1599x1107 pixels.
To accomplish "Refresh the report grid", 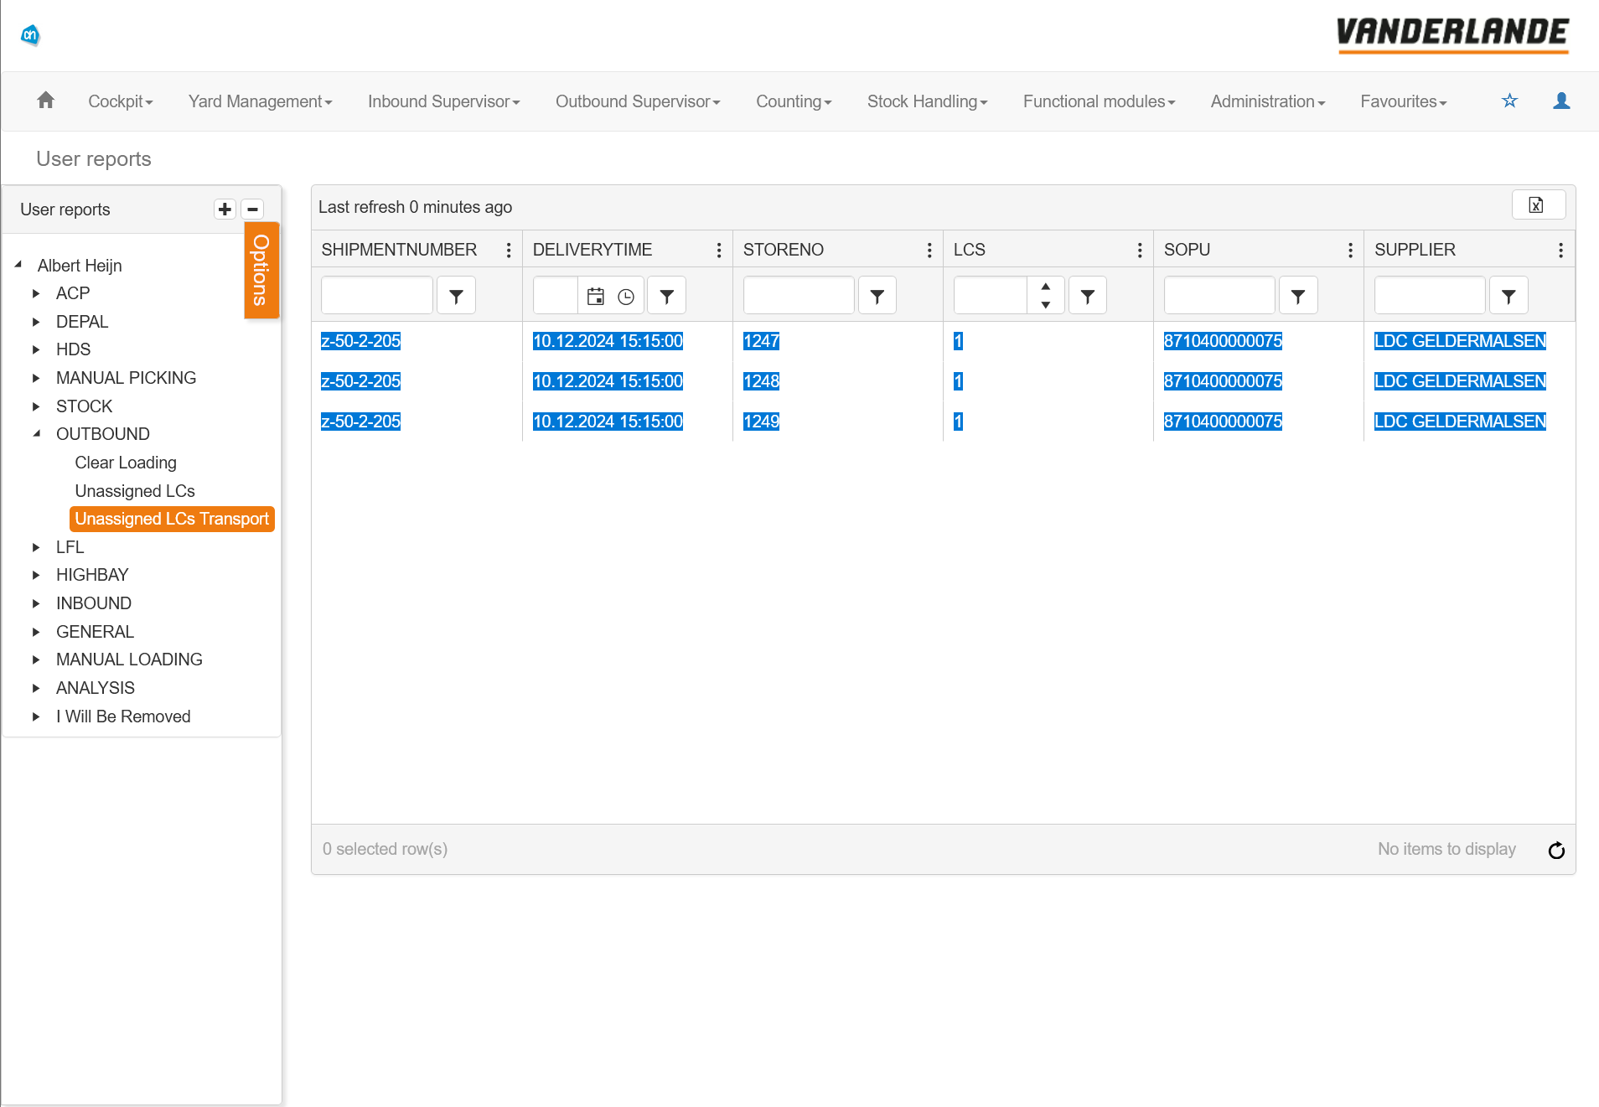I will click(x=1556, y=851).
